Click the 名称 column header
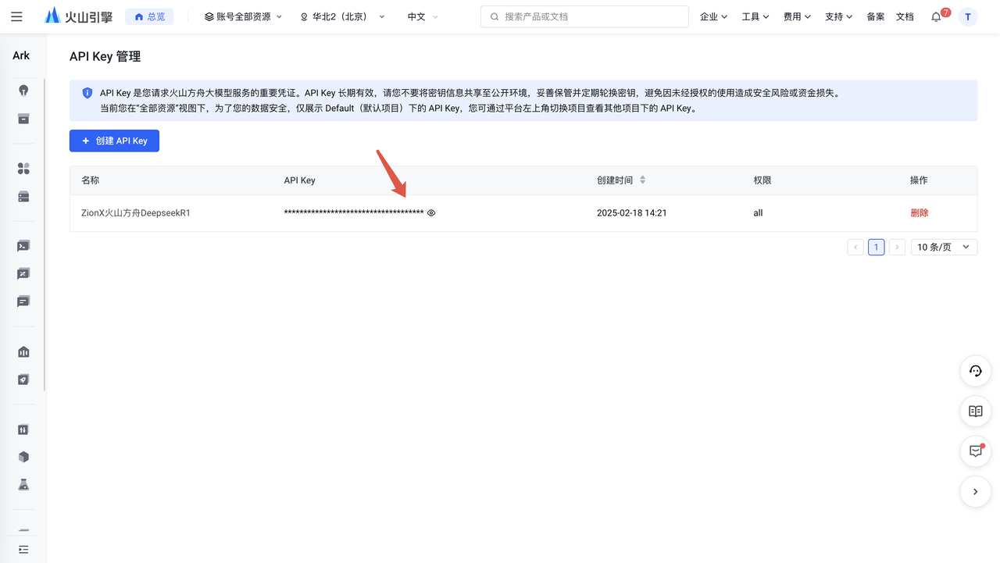The height and width of the screenshot is (563, 1000). [91, 180]
